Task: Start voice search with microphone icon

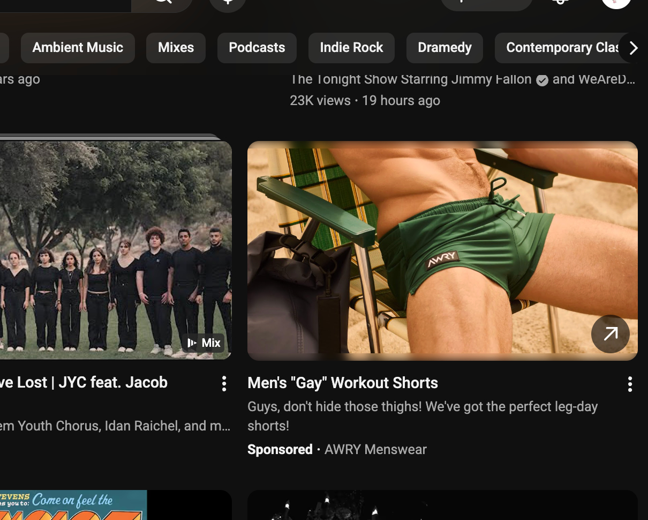Action: tap(228, 3)
